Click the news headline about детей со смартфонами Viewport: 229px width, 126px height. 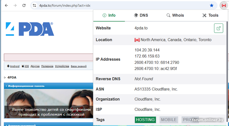(x=52, y=112)
